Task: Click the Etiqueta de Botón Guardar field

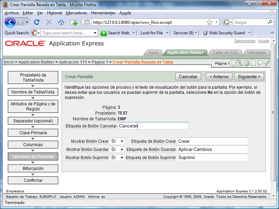Action: [212, 149]
